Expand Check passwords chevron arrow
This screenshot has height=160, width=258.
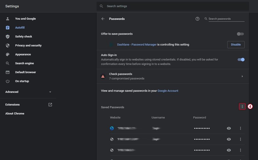[242, 76]
